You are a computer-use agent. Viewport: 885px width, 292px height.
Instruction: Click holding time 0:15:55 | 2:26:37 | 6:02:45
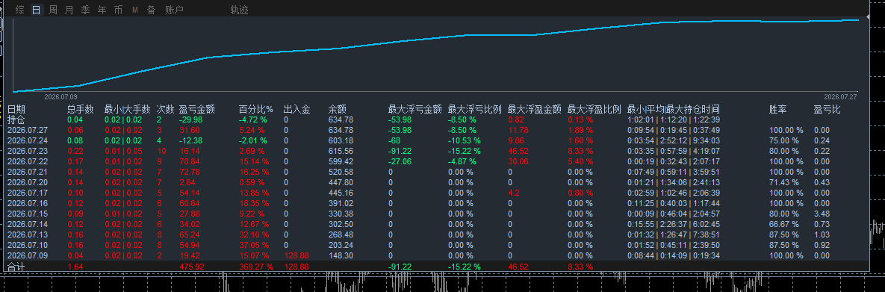click(x=674, y=223)
